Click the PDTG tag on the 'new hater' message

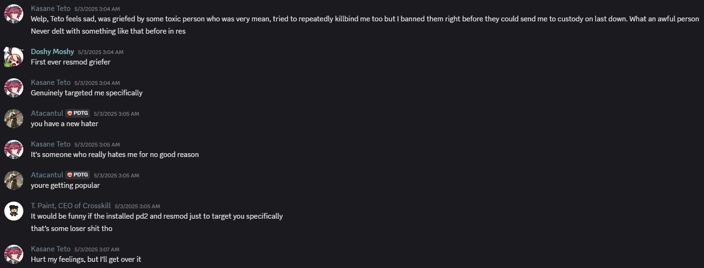77,113
